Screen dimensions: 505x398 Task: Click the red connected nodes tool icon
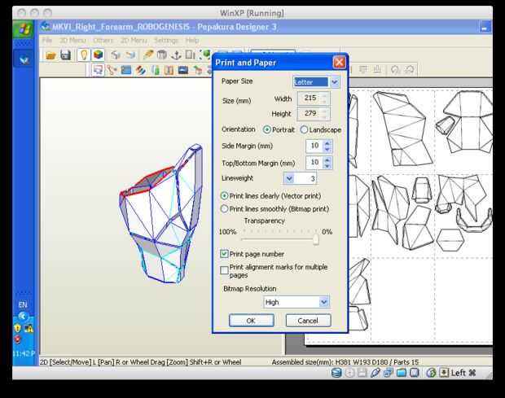tap(112, 70)
